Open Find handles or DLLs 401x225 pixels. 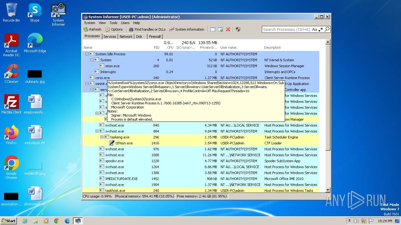[x=147, y=29]
